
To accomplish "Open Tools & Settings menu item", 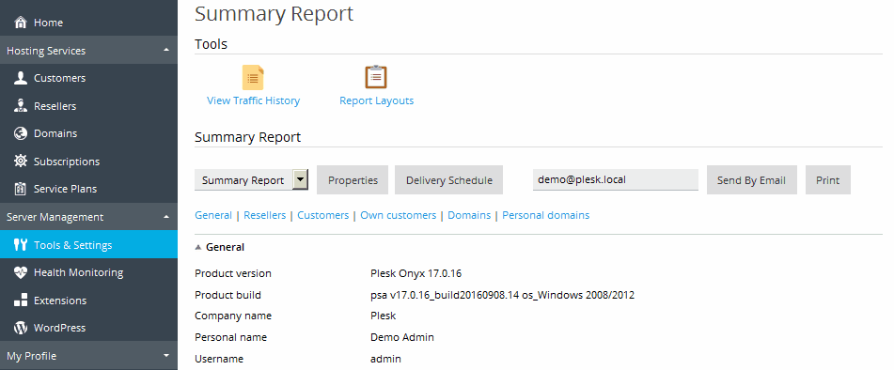I will click(89, 245).
